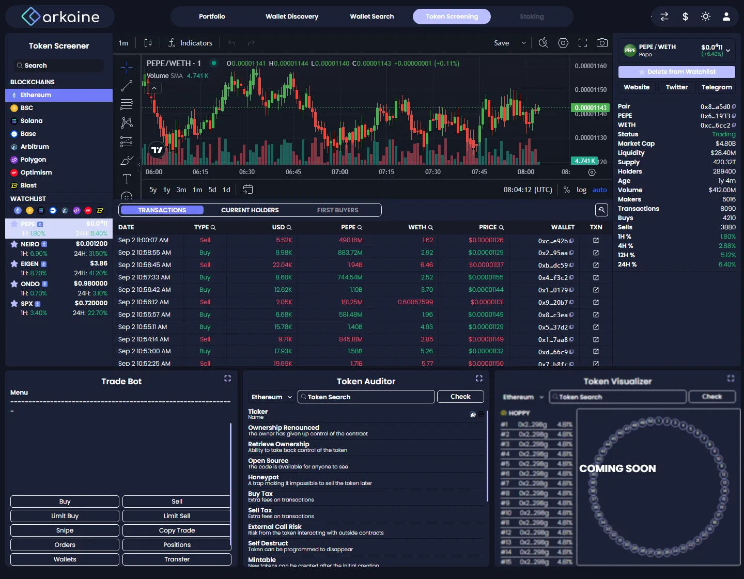Image resolution: width=744 pixels, height=579 pixels.
Task: Select the crosshair cursor tool
Action: (x=127, y=67)
